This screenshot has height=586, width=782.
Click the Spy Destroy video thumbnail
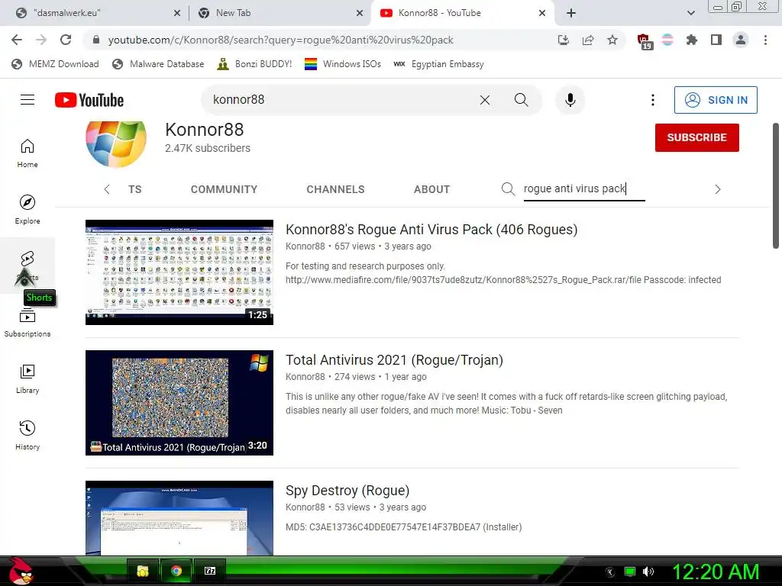tap(179, 518)
